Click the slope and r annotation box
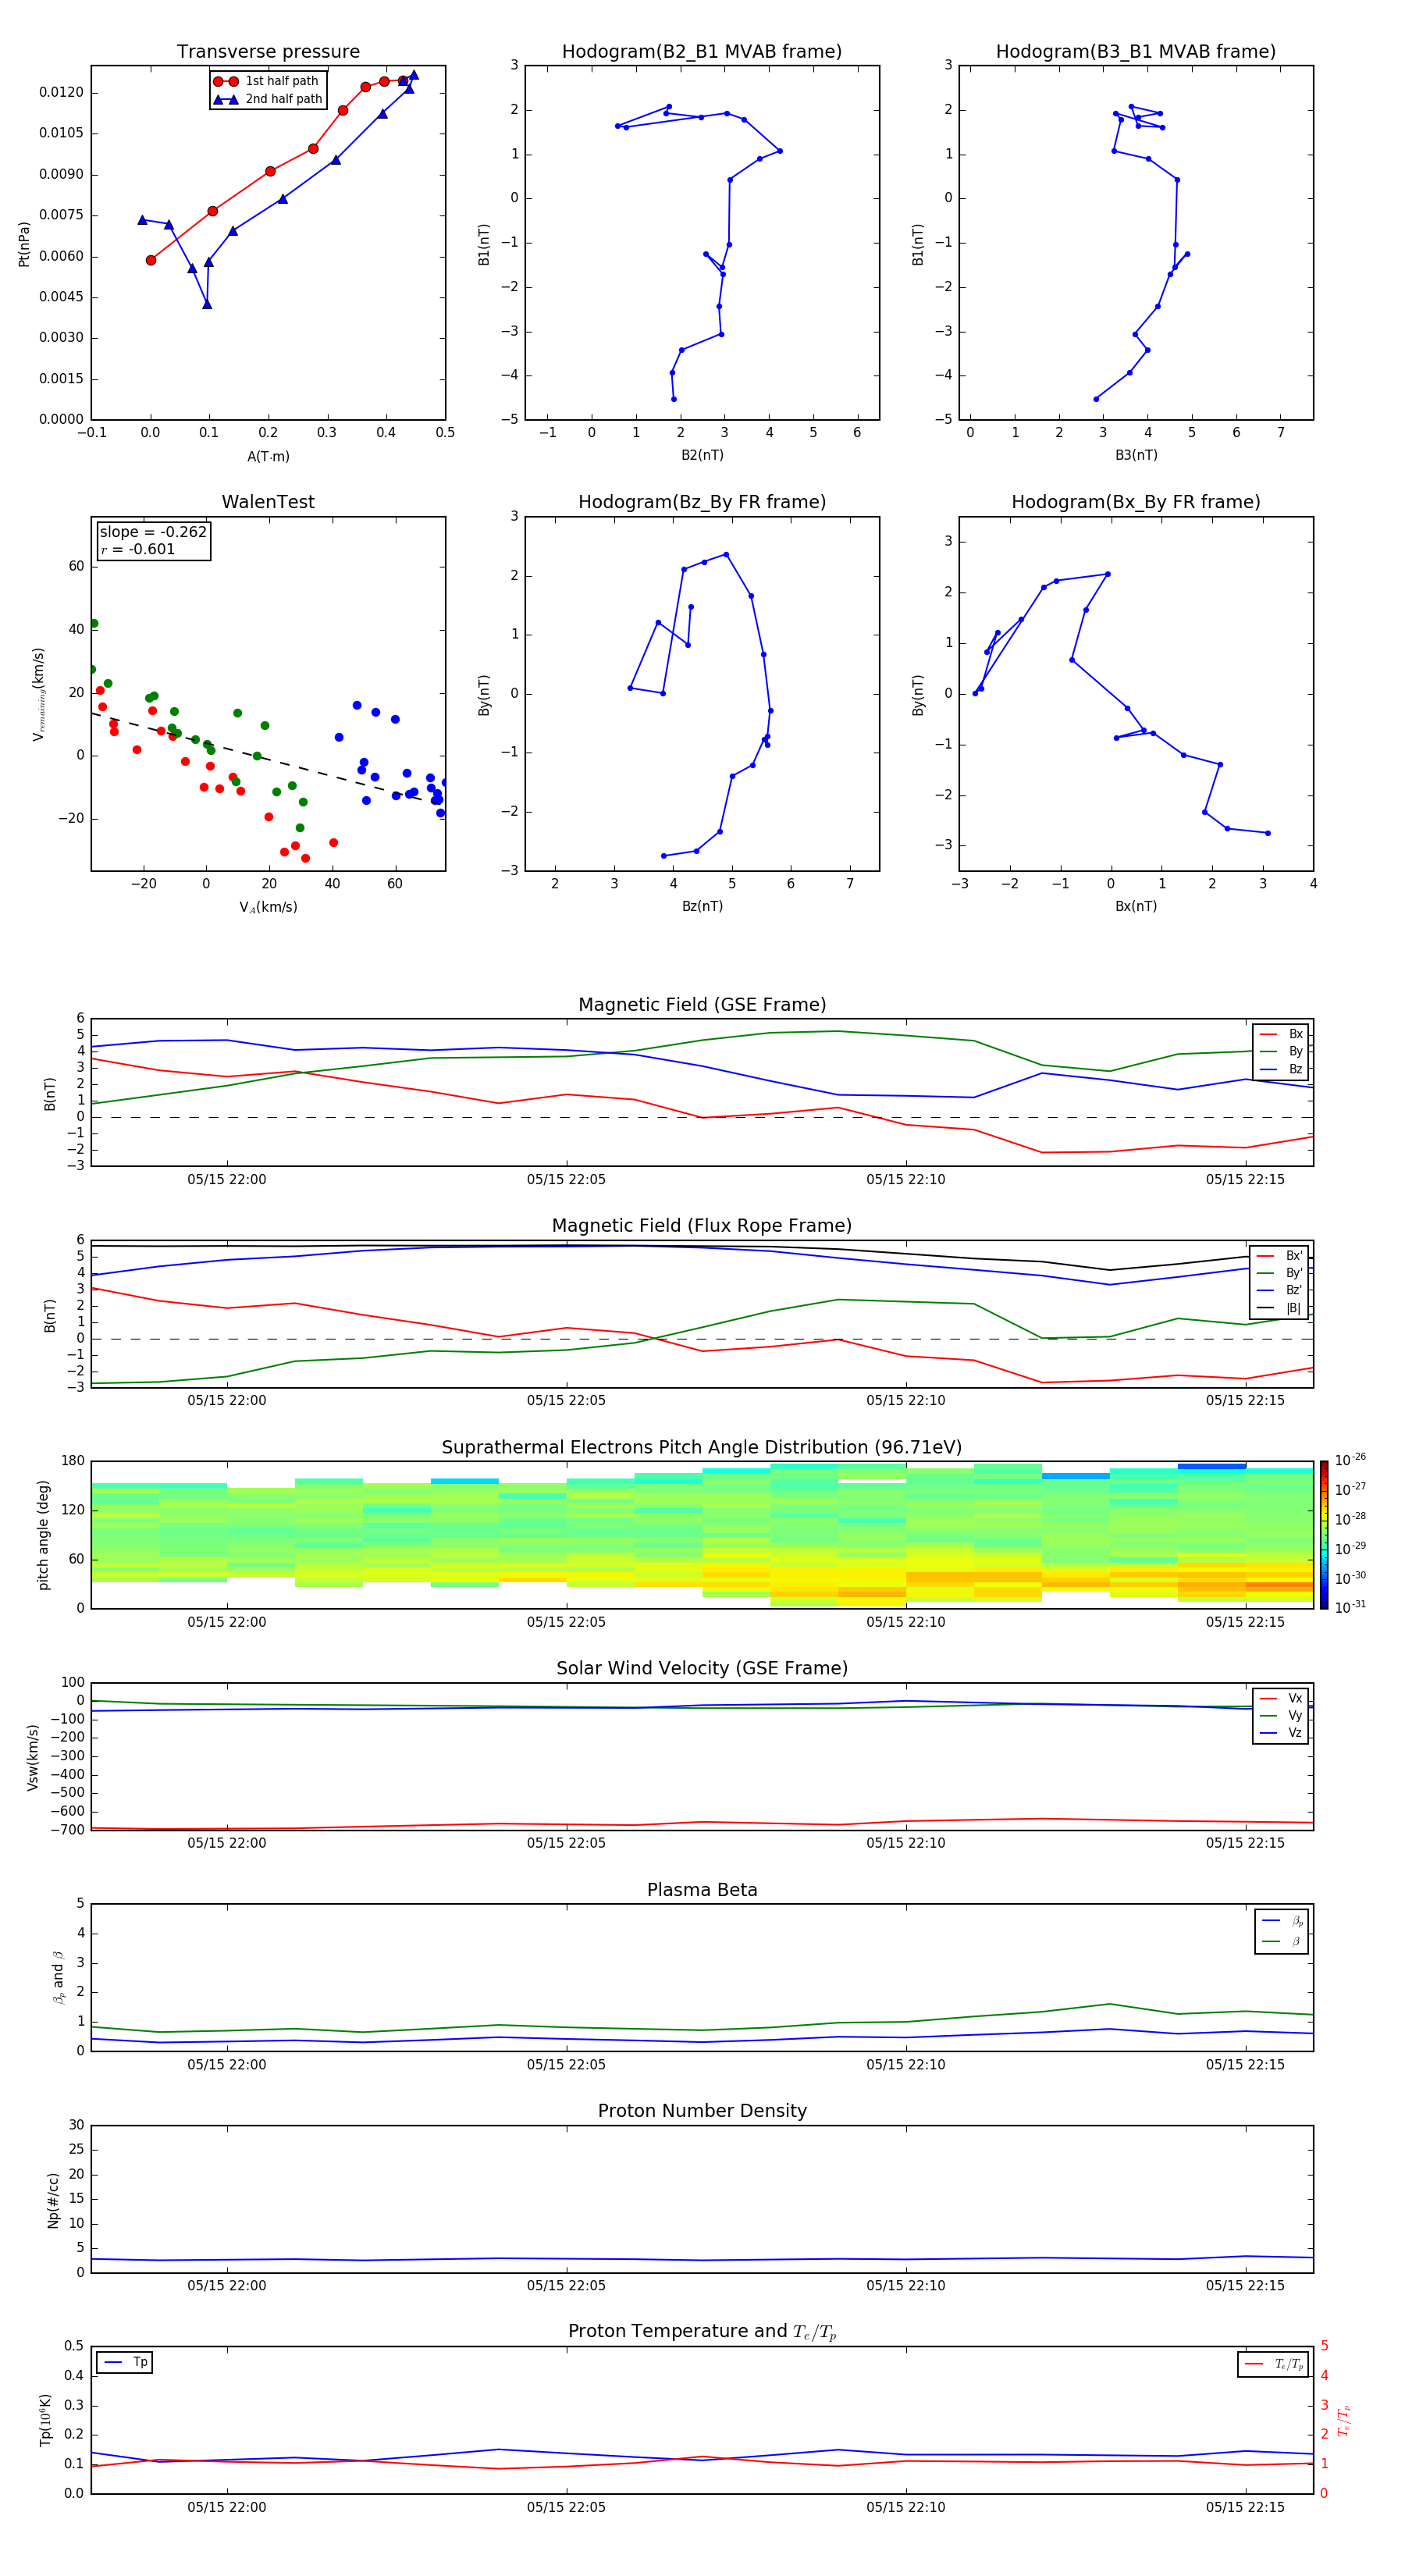The width and height of the screenshot is (1405, 2576). pyautogui.click(x=153, y=540)
